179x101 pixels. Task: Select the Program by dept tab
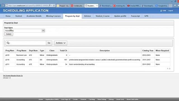coord(72,16)
